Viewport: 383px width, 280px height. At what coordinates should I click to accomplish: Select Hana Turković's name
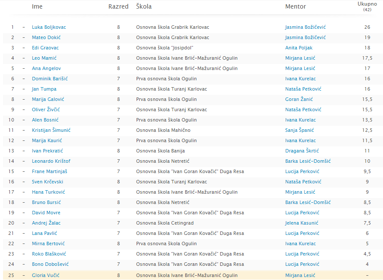[49, 192]
